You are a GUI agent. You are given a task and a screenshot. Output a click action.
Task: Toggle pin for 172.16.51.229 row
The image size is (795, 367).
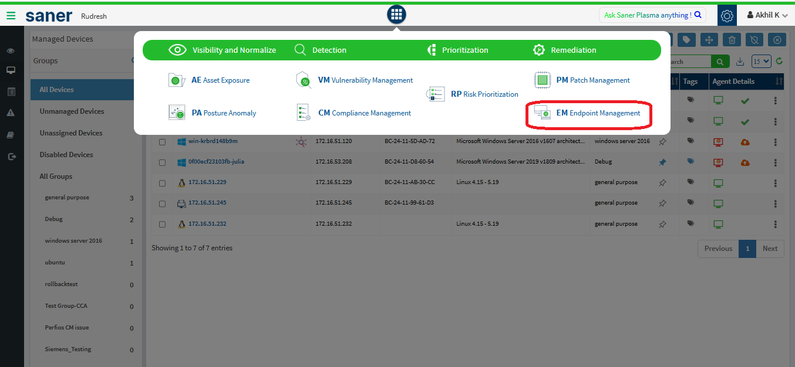(662, 183)
